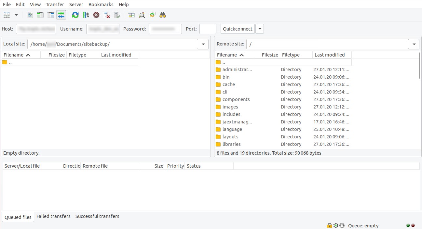Screen dimensions: 422x229
Task: Select the images remote folder
Action: [283, 107]
